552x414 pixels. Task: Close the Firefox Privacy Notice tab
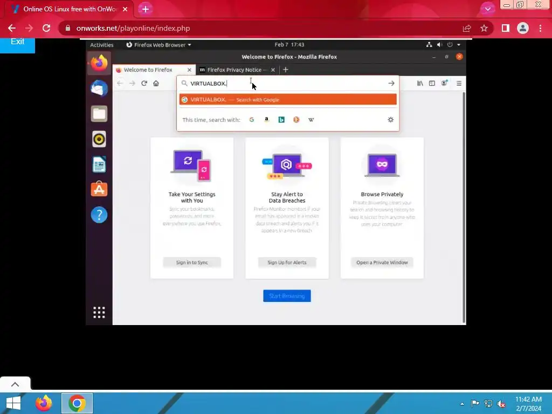click(x=273, y=70)
